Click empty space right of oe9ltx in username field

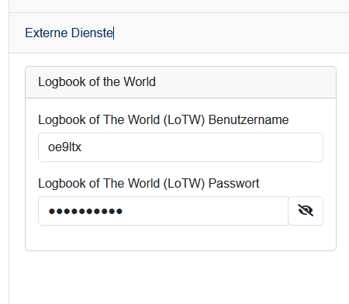coord(202,147)
